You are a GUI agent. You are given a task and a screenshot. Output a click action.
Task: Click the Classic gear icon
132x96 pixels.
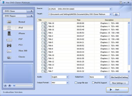pyautogui.click(x=9, y=57)
